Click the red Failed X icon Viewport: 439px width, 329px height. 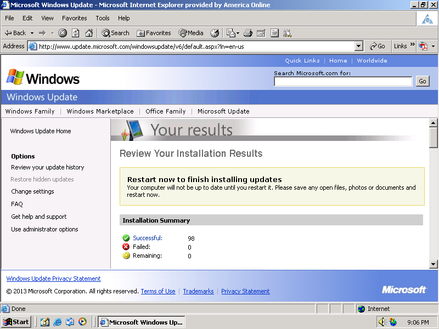[126, 247]
